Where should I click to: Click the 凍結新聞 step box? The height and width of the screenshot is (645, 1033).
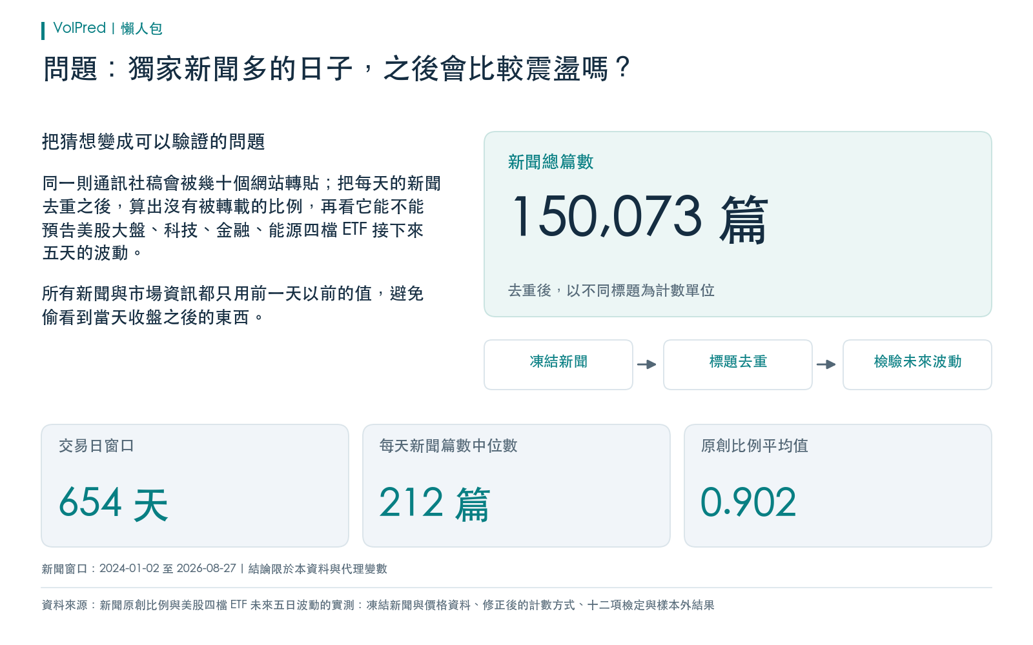coord(558,364)
